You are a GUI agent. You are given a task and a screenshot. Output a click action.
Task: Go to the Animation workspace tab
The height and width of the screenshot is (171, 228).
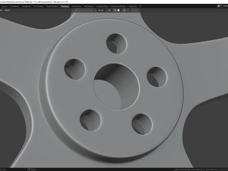[x=76, y=7]
